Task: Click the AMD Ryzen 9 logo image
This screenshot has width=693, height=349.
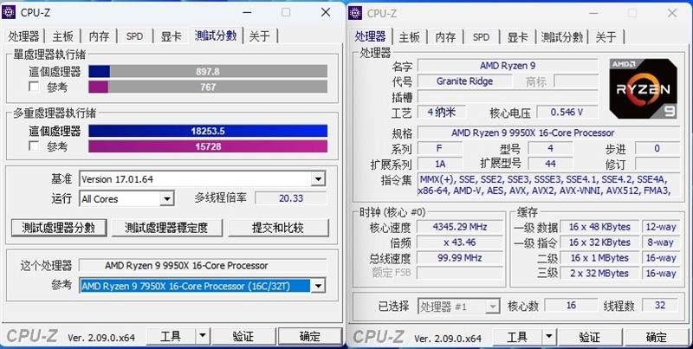Action: 643,89
